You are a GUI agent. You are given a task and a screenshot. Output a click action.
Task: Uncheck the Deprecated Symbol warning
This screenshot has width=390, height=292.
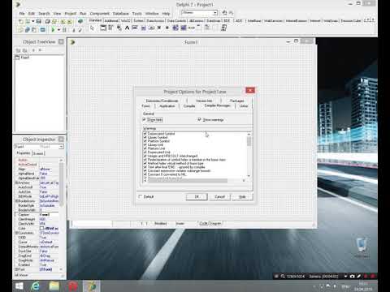click(x=145, y=134)
